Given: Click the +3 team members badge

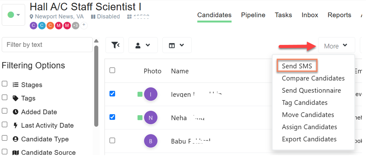Looking at the screenshot, I should click(x=76, y=26).
